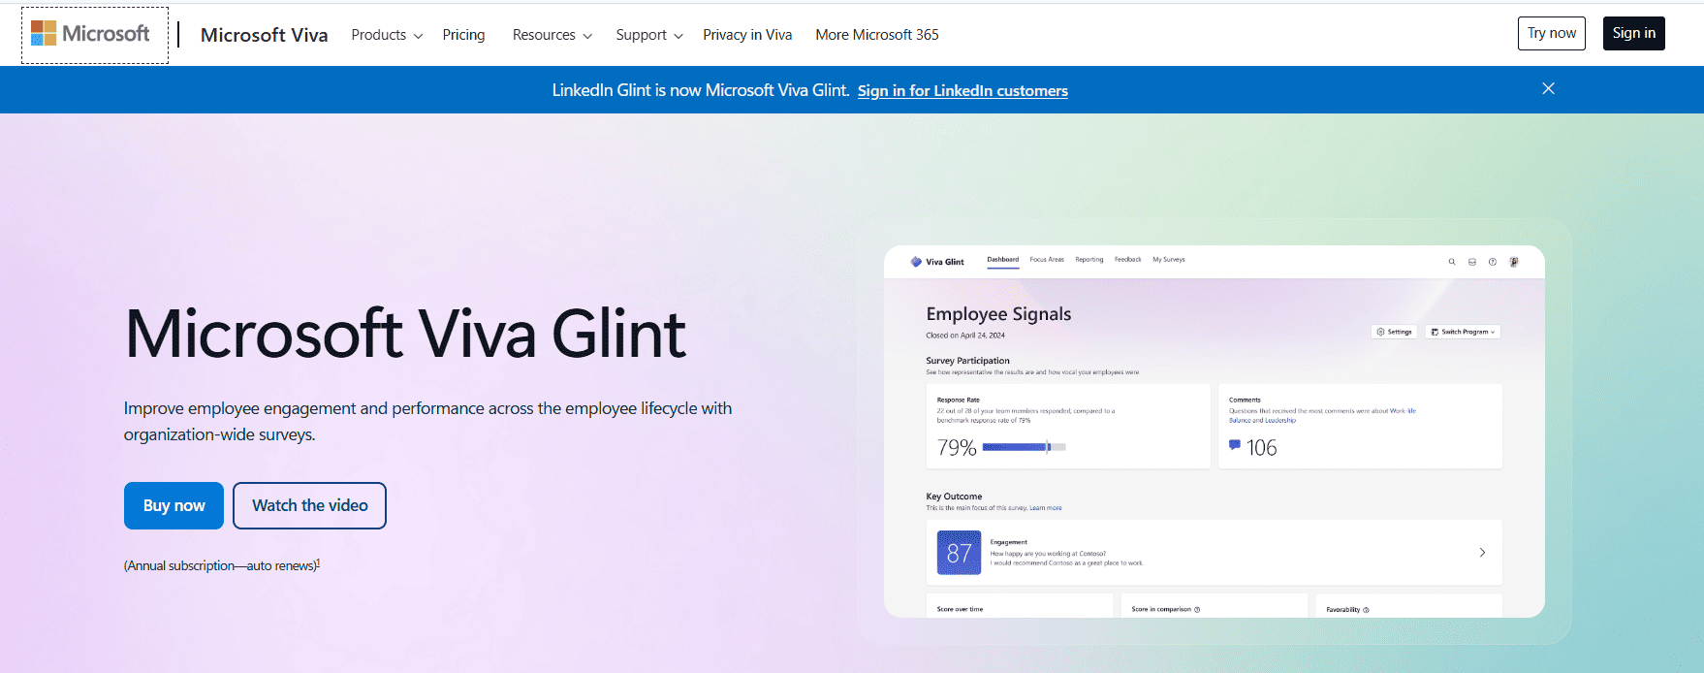Click the Viva Glint logo in dashboard preview
The height and width of the screenshot is (673, 1704).
tap(936, 262)
